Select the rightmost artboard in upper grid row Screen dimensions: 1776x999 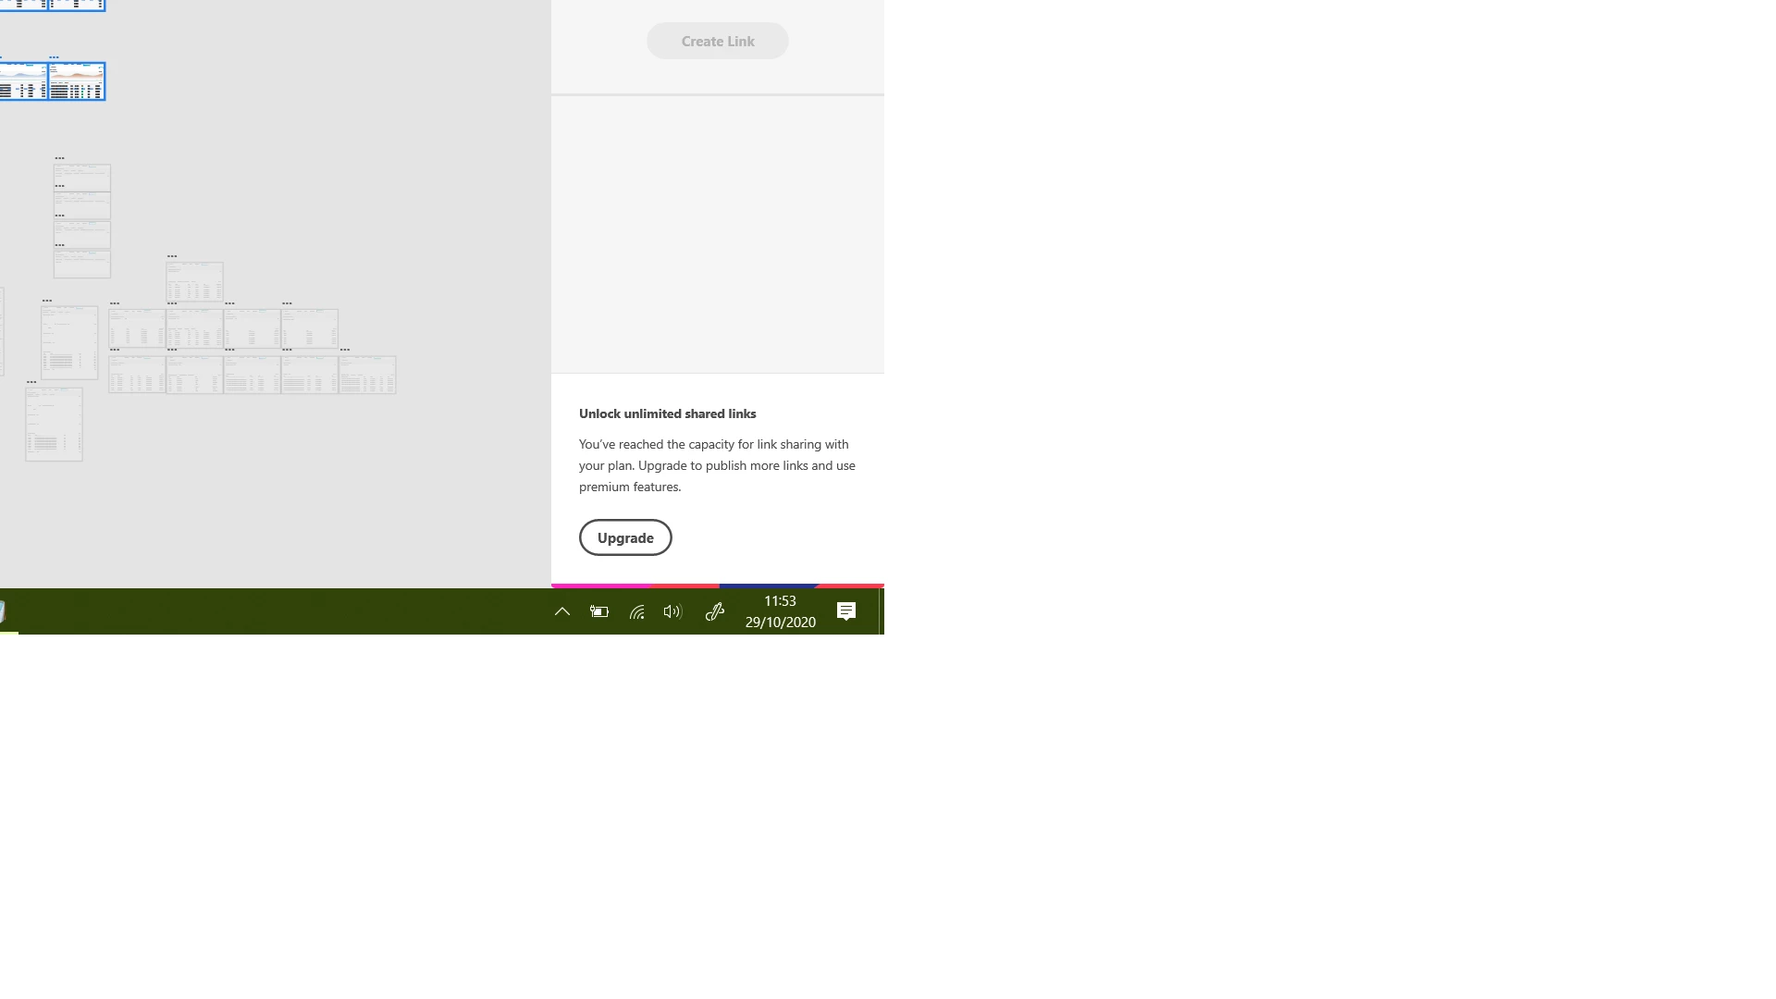pyautogui.click(x=310, y=328)
